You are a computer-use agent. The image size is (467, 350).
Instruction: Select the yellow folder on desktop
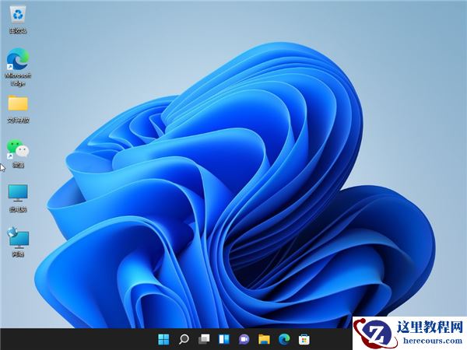(18, 103)
